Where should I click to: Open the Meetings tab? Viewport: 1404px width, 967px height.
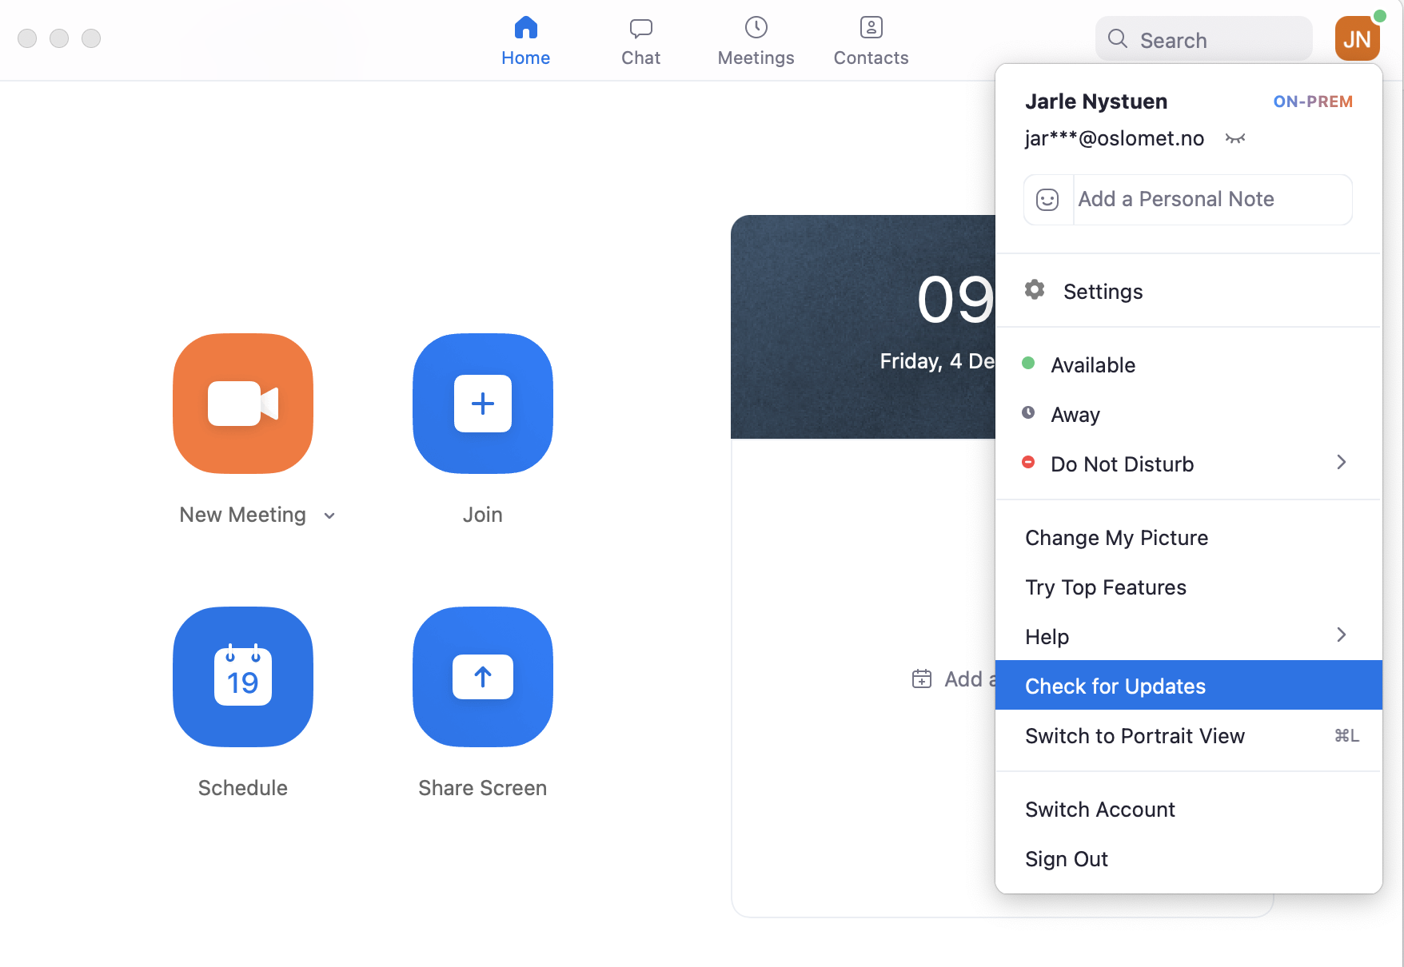click(x=756, y=41)
